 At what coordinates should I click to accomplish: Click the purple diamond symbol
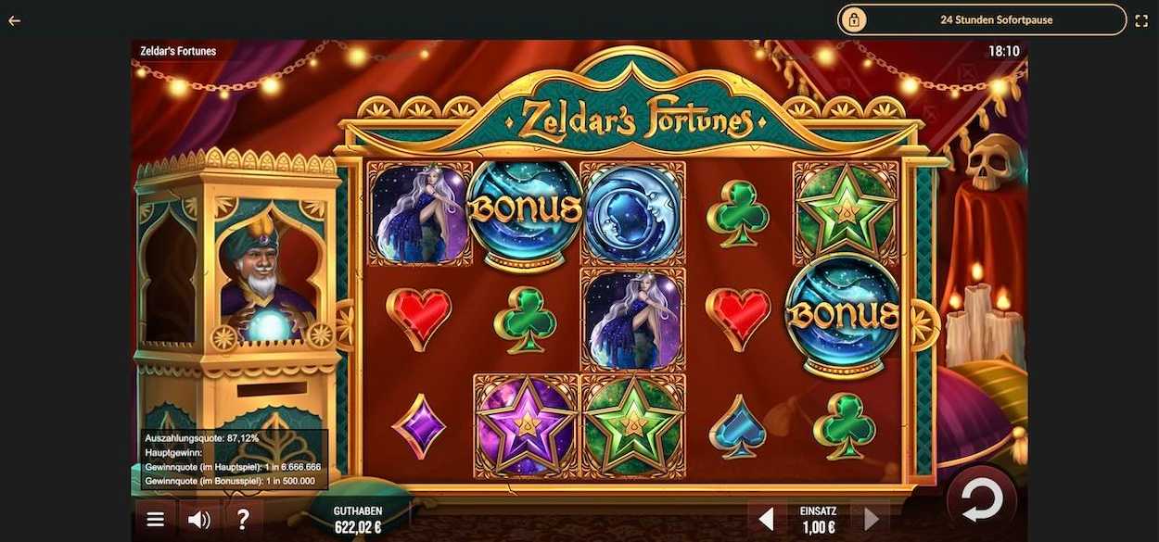point(419,426)
